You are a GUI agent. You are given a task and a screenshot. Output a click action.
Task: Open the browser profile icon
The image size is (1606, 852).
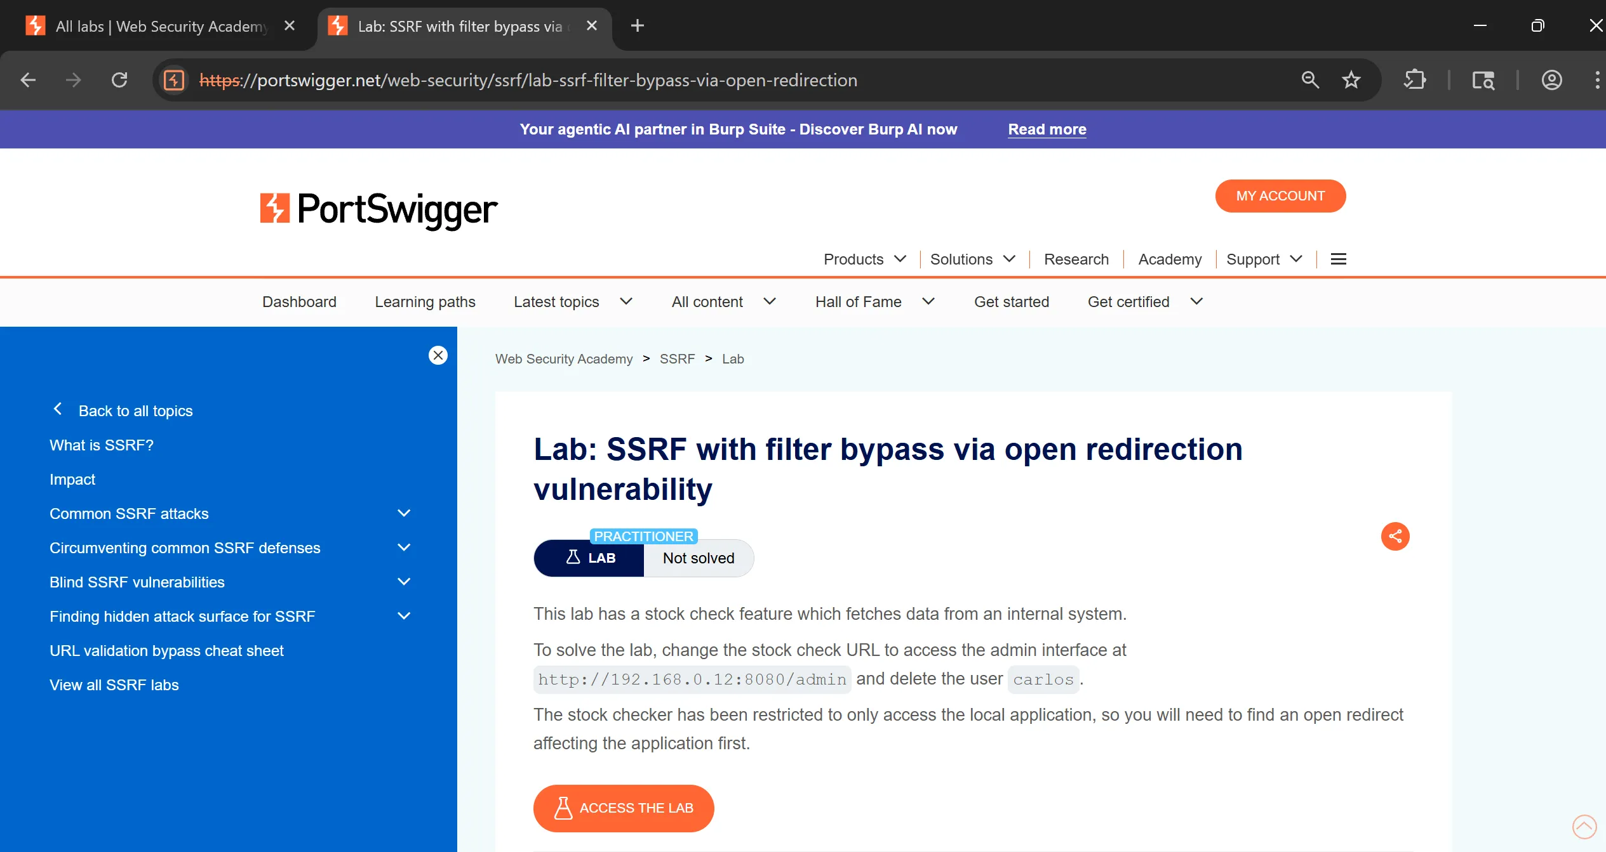(x=1551, y=80)
